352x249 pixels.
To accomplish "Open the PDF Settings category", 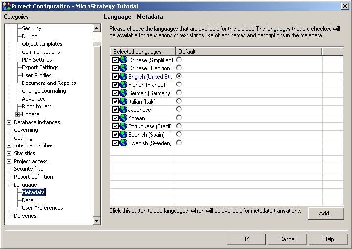I will (37, 60).
